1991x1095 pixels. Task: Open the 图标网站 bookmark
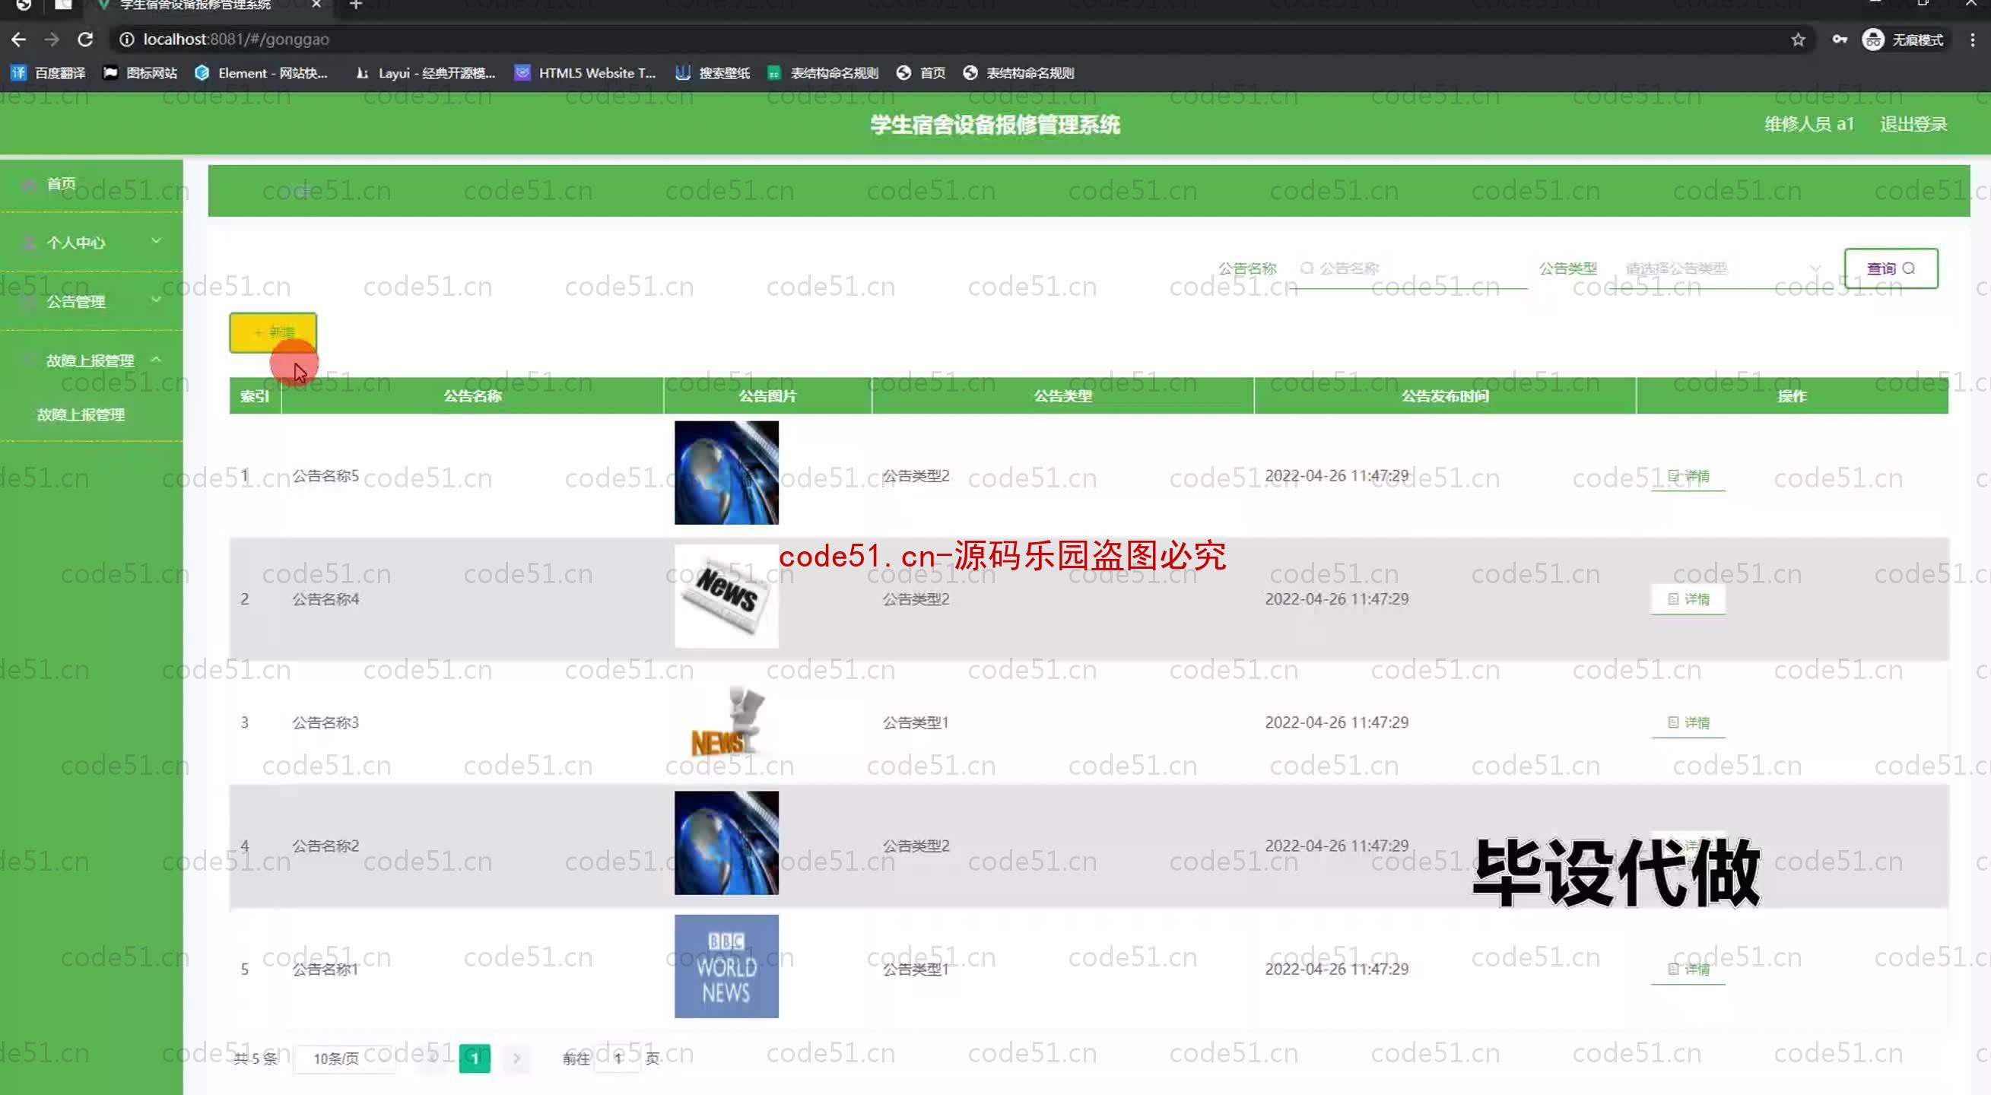coord(140,73)
